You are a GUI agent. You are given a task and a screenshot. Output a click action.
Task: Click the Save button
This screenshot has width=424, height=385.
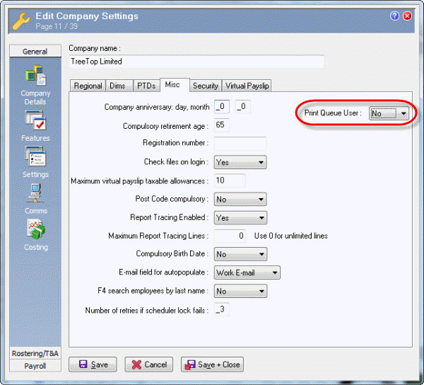pyautogui.click(x=93, y=364)
